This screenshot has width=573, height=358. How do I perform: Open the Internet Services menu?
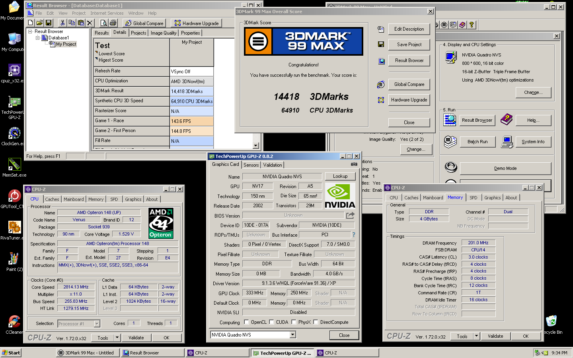[x=107, y=13]
